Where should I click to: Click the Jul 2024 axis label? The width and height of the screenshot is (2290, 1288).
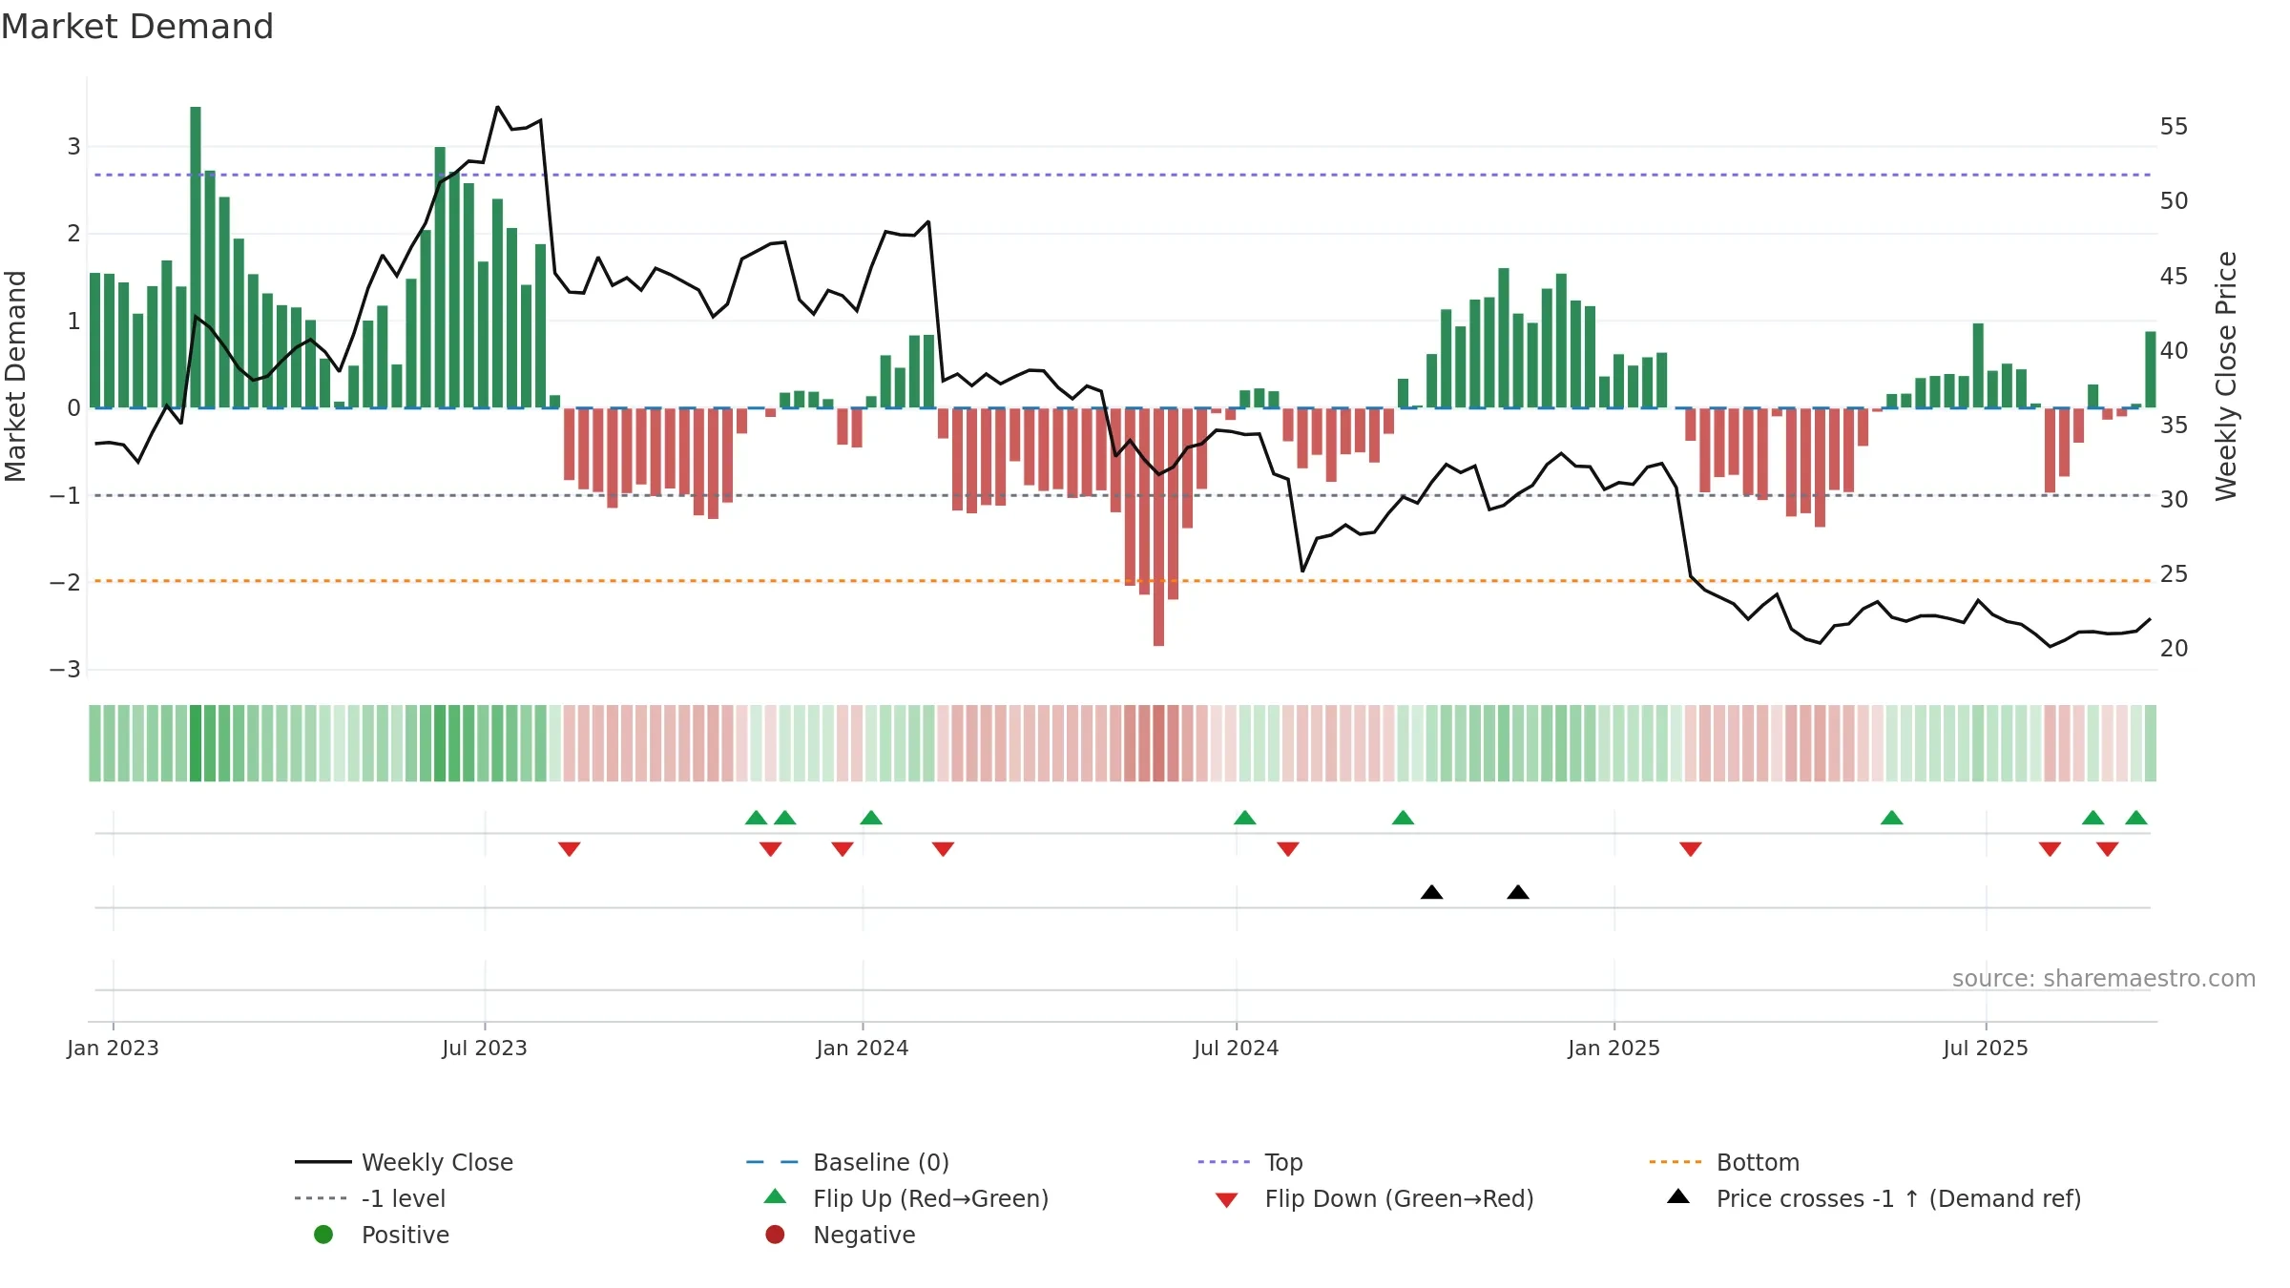tap(1236, 1048)
